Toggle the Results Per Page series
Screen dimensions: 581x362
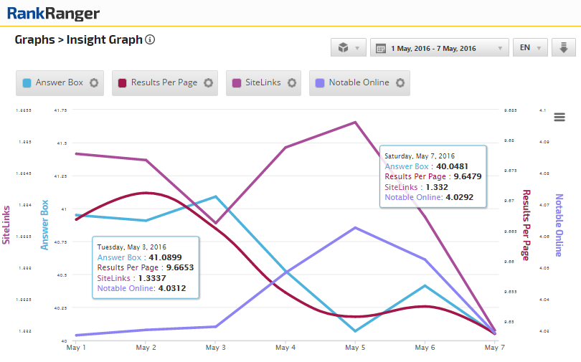pos(164,82)
